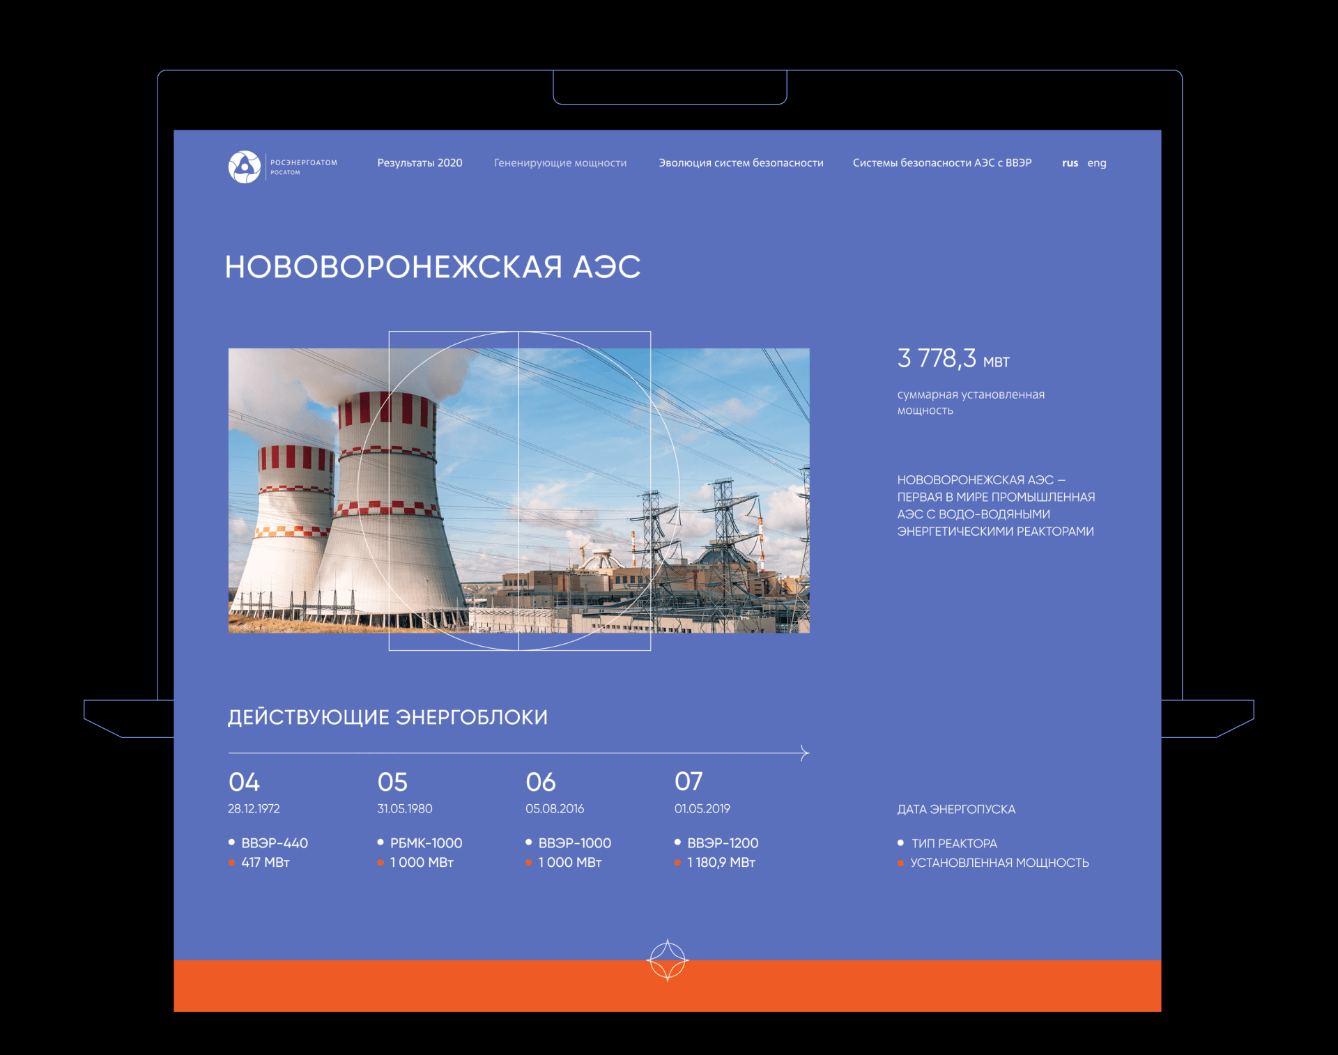The width and height of the screenshot is (1338, 1055).
Task: Select power unit 06 on timeline
Action: (541, 782)
